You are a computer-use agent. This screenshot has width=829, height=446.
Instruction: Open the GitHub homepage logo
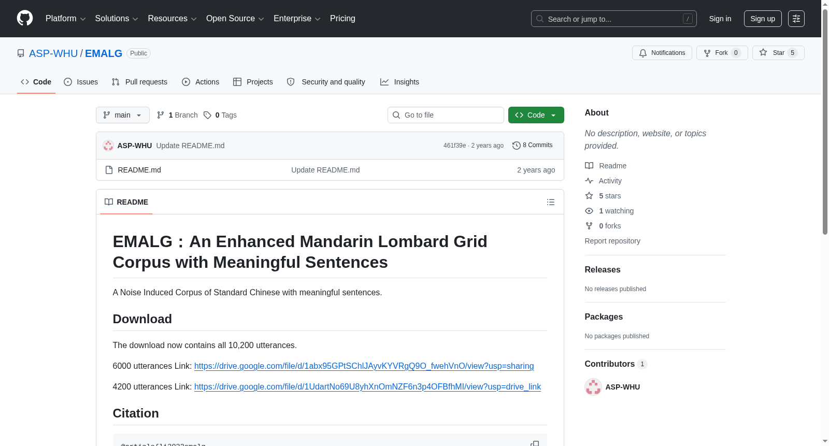pos(25,19)
